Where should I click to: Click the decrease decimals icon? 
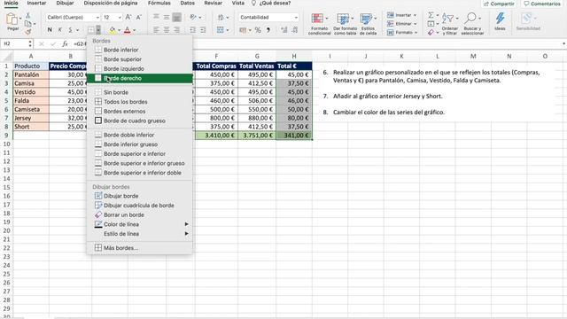click(x=295, y=29)
